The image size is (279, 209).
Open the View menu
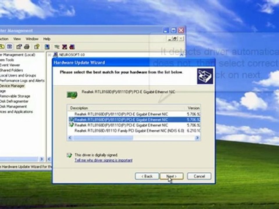coord(17,39)
